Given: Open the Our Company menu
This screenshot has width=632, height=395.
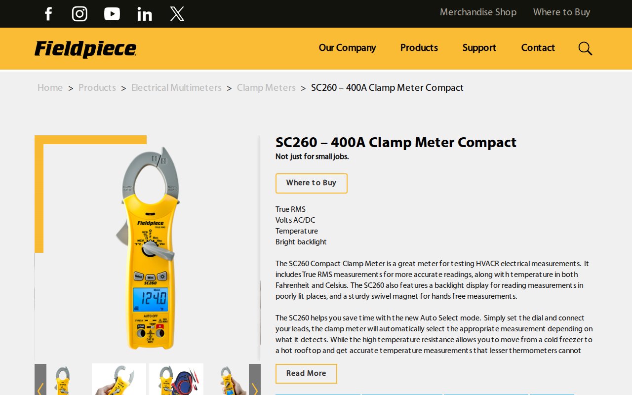Looking at the screenshot, I should coord(347,48).
